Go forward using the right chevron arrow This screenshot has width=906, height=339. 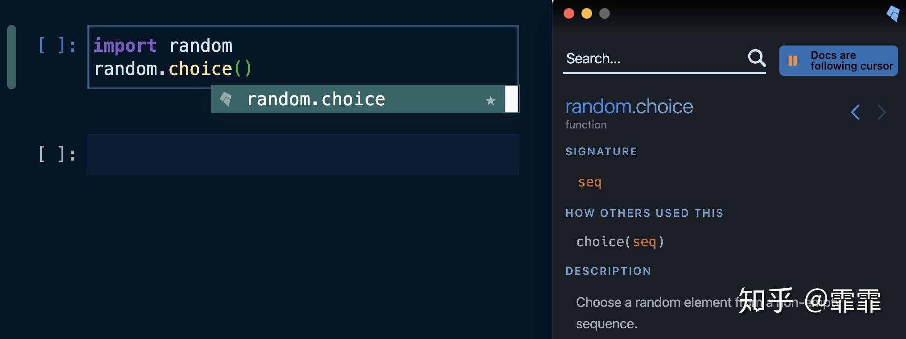pos(881,112)
